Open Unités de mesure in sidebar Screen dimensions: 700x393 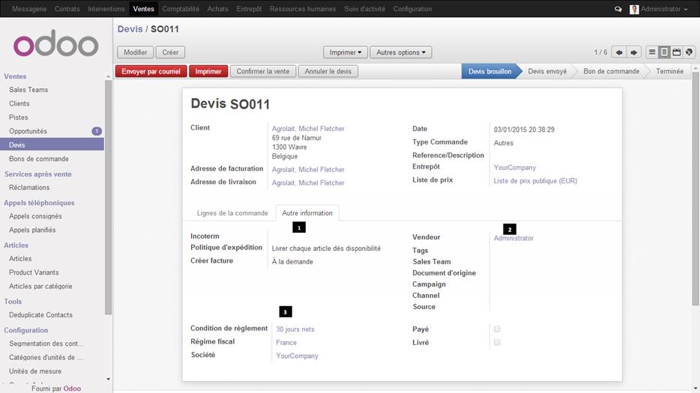pos(35,371)
